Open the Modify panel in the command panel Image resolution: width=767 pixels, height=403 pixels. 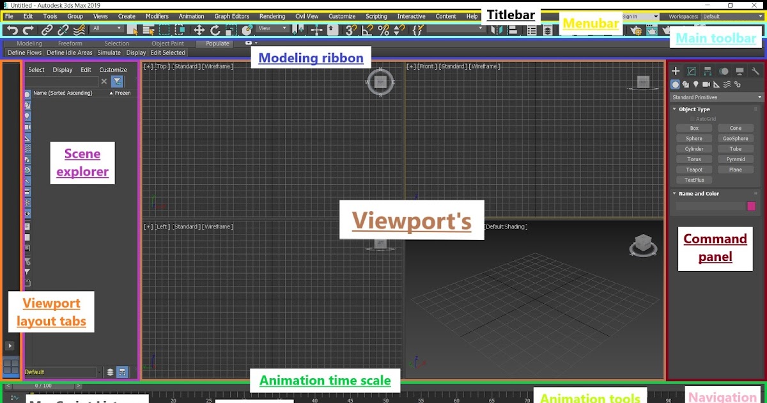[x=692, y=72]
